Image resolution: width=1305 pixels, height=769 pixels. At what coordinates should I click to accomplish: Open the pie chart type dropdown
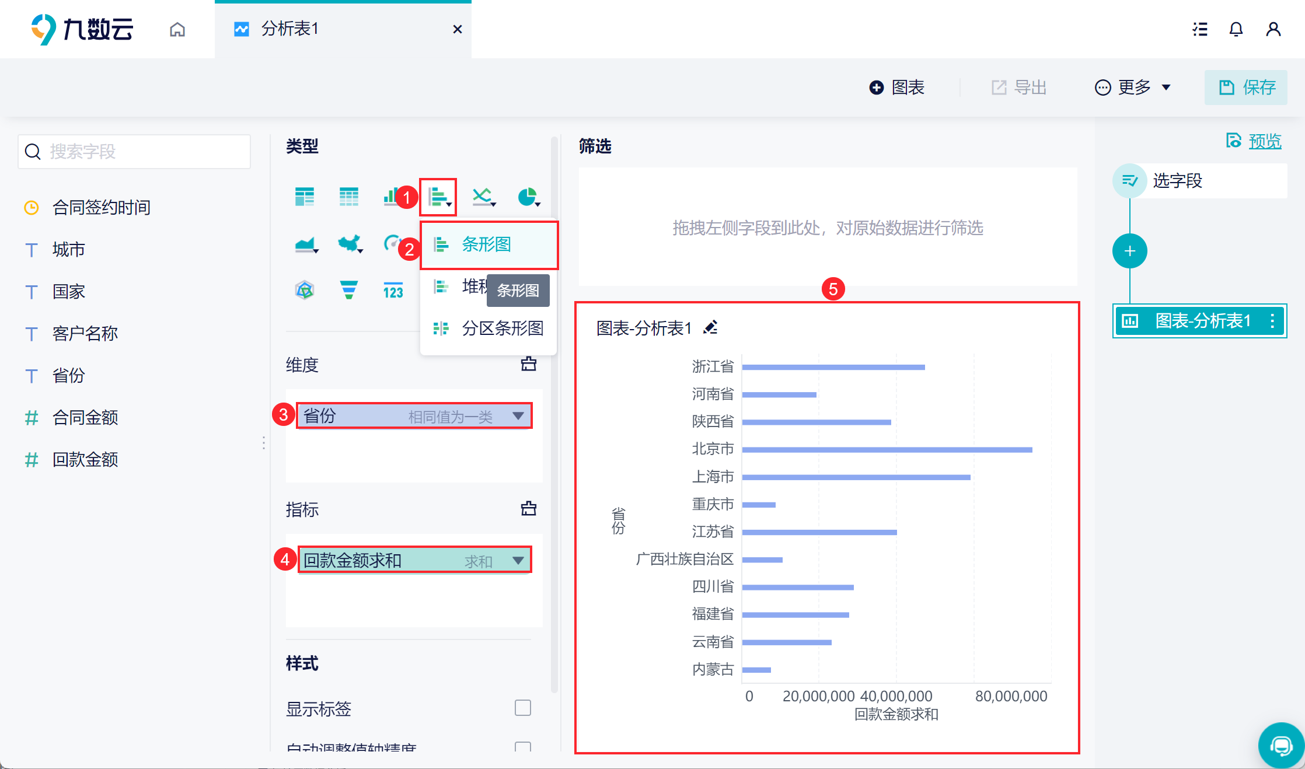pyautogui.click(x=529, y=197)
